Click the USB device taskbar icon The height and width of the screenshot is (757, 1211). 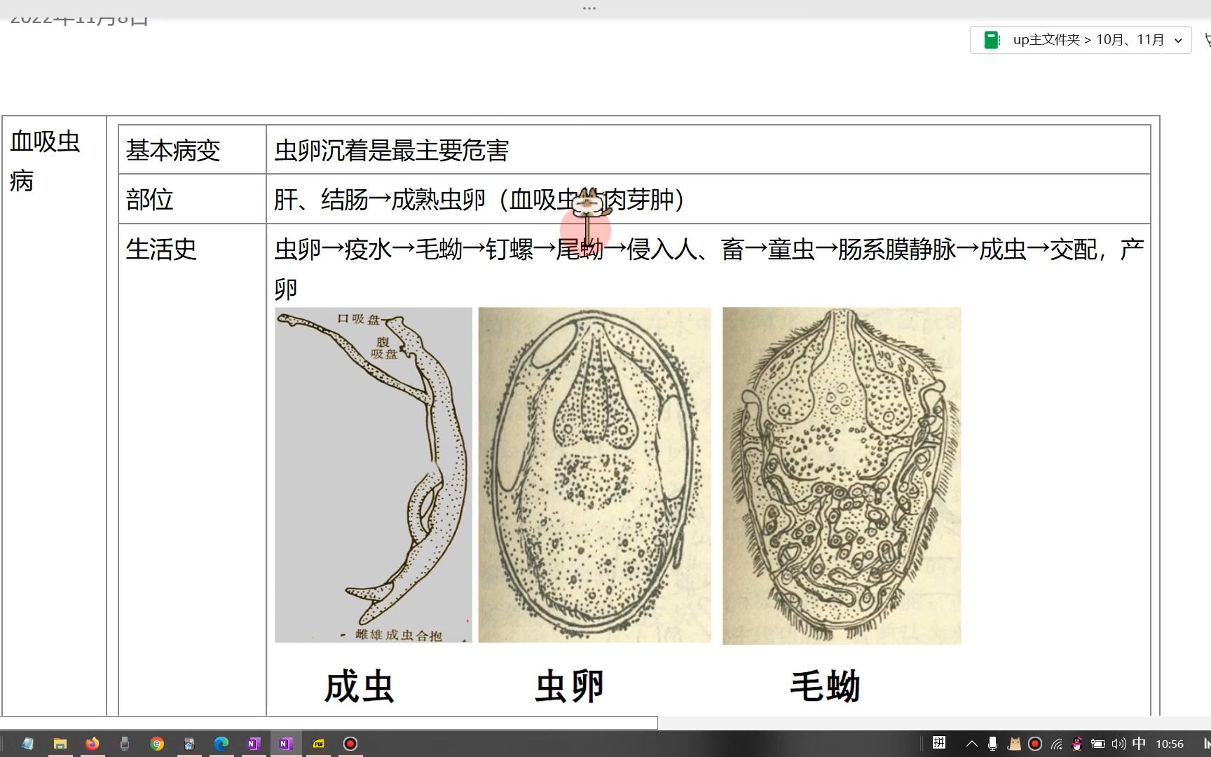pyautogui.click(x=125, y=744)
